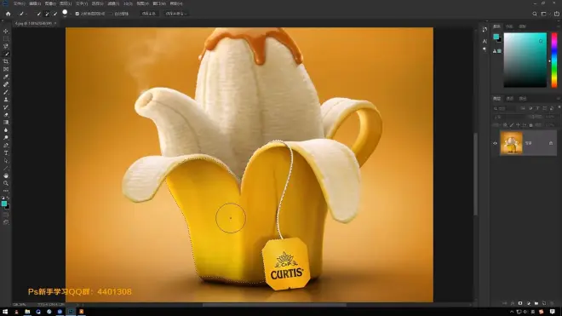The width and height of the screenshot is (562, 316).
Task: Open the collapsed History panel icon
Action: [x=485, y=30]
